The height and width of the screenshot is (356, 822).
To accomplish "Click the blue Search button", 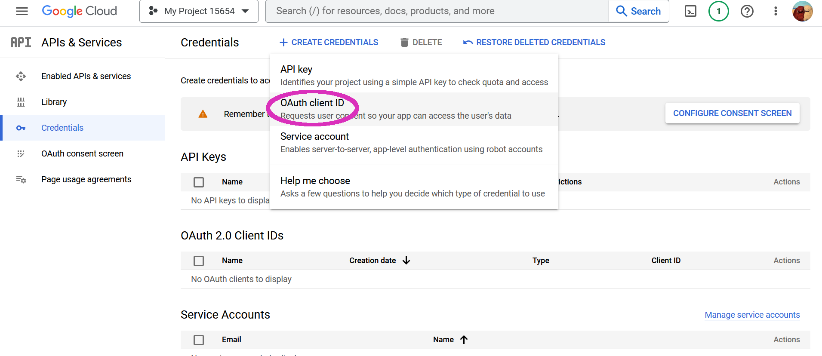I will (x=639, y=11).
